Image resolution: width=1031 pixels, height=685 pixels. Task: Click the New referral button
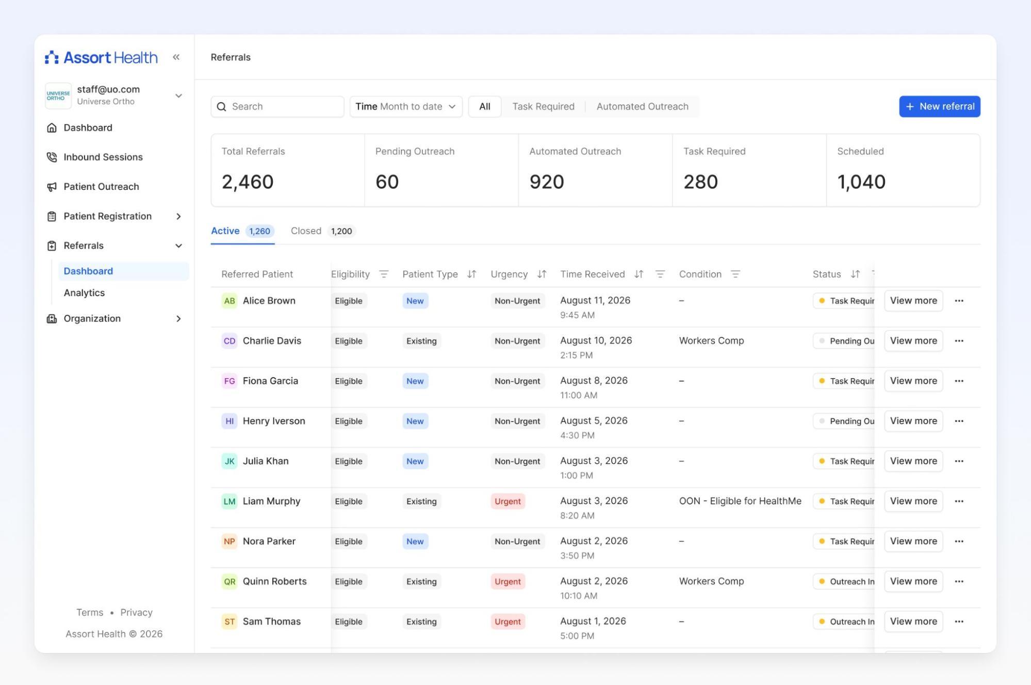pyautogui.click(x=939, y=107)
